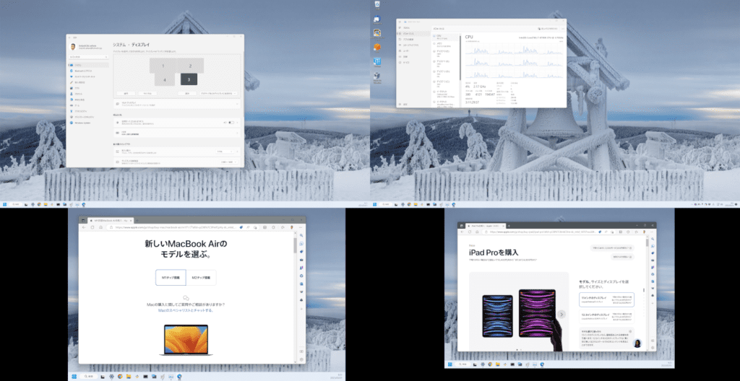Select CPU in Task Manager performance list
Viewport: 740px width, 381px height.
tap(444, 36)
